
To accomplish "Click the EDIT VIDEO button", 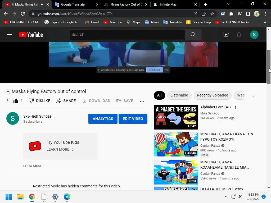I will point(133,119).
